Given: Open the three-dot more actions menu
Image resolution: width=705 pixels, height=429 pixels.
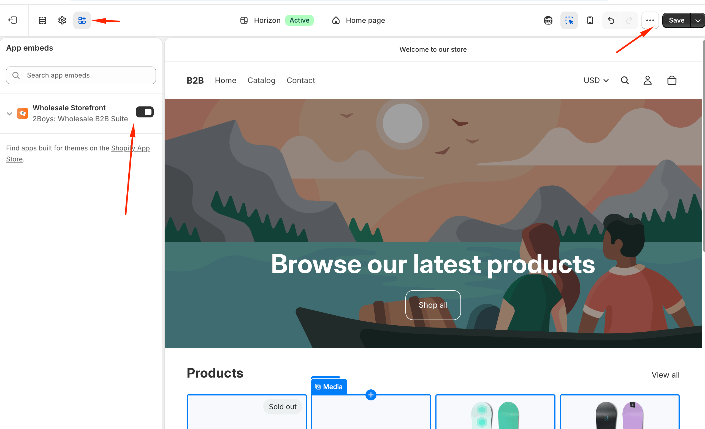Looking at the screenshot, I should tap(650, 20).
